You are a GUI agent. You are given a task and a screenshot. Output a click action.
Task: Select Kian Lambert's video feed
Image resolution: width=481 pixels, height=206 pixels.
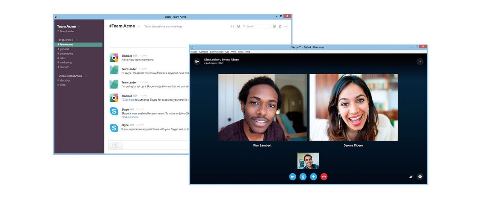tap(262, 107)
